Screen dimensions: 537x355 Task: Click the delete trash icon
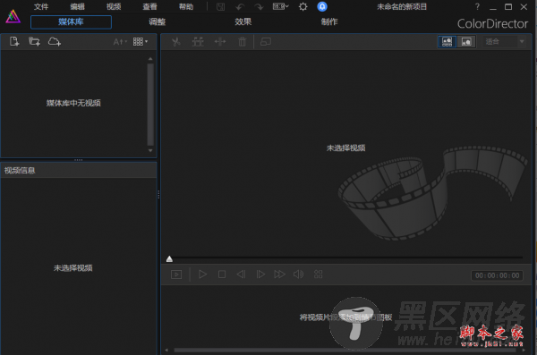click(243, 42)
